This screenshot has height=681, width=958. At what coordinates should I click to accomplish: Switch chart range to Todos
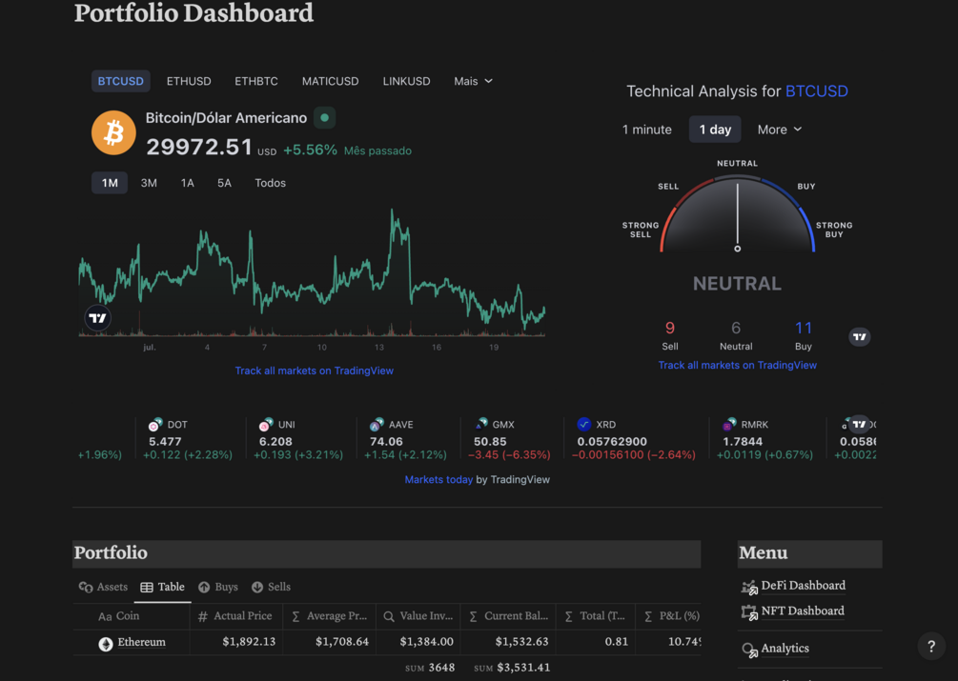pos(270,183)
